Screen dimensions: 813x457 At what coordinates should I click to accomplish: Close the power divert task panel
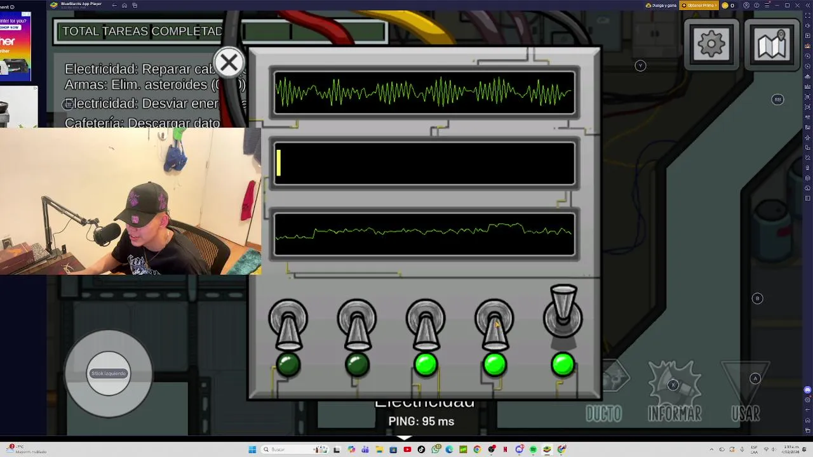tap(229, 62)
